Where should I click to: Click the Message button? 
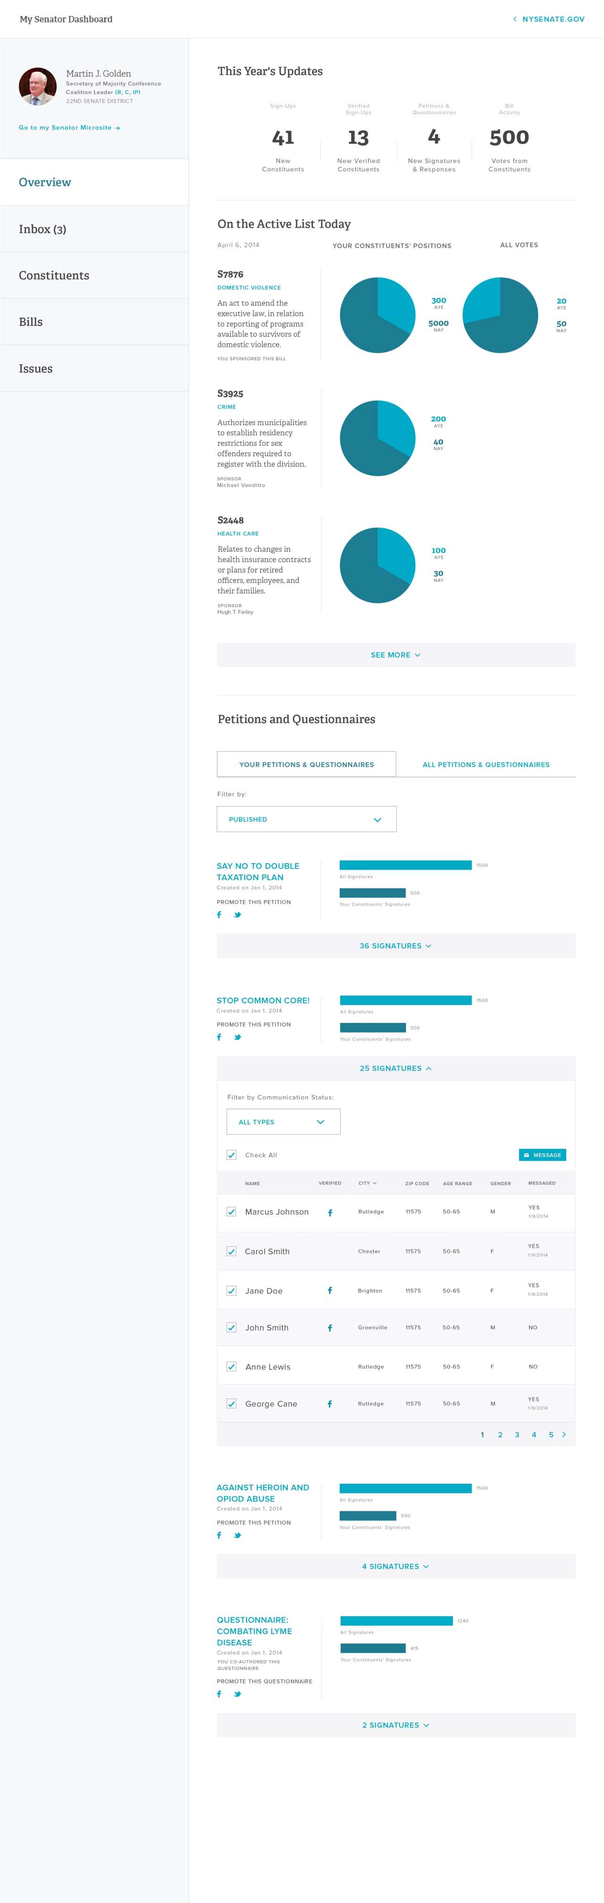pyautogui.click(x=543, y=1155)
